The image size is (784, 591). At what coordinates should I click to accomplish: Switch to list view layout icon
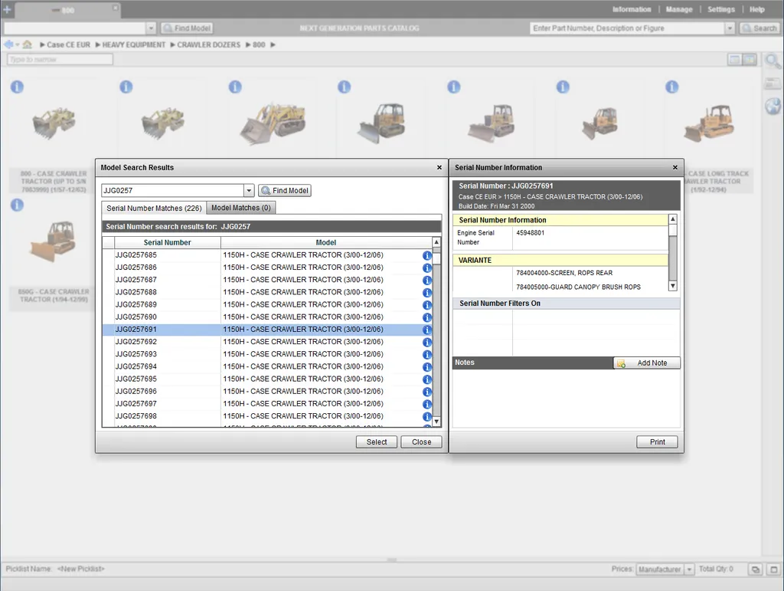pos(734,60)
